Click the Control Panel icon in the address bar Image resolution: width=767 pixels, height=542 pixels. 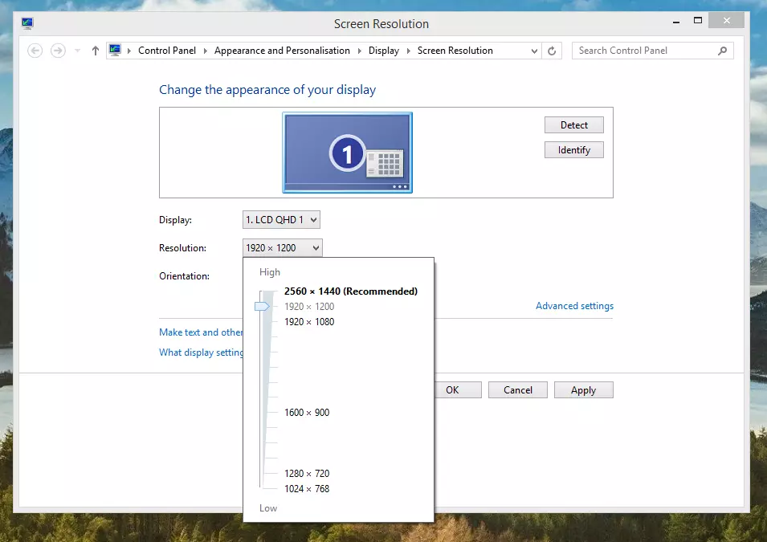click(x=115, y=50)
